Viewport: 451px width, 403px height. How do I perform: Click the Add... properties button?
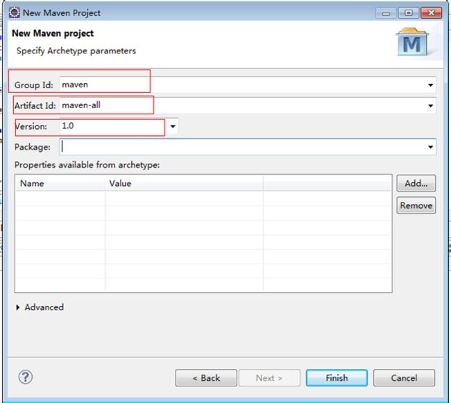point(416,183)
